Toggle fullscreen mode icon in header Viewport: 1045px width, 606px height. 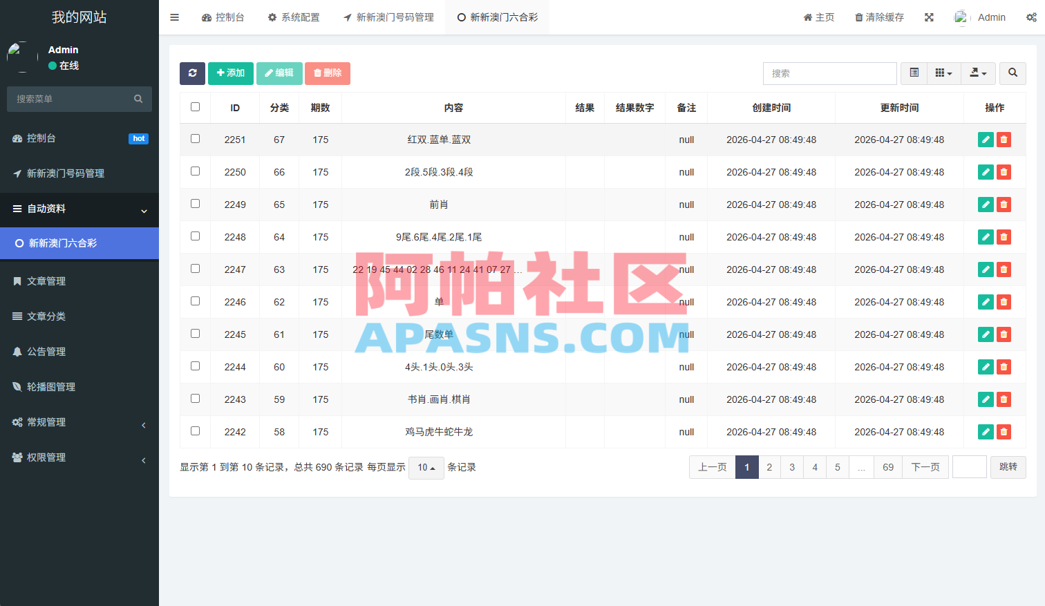tap(929, 17)
